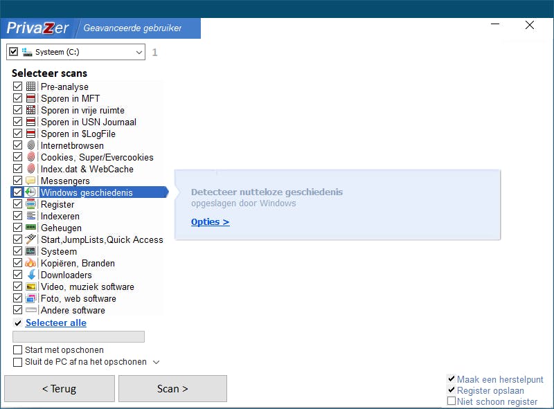Screen dimensions: 554x409
Task: Click the Andere software icon
Action: pos(30,310)
